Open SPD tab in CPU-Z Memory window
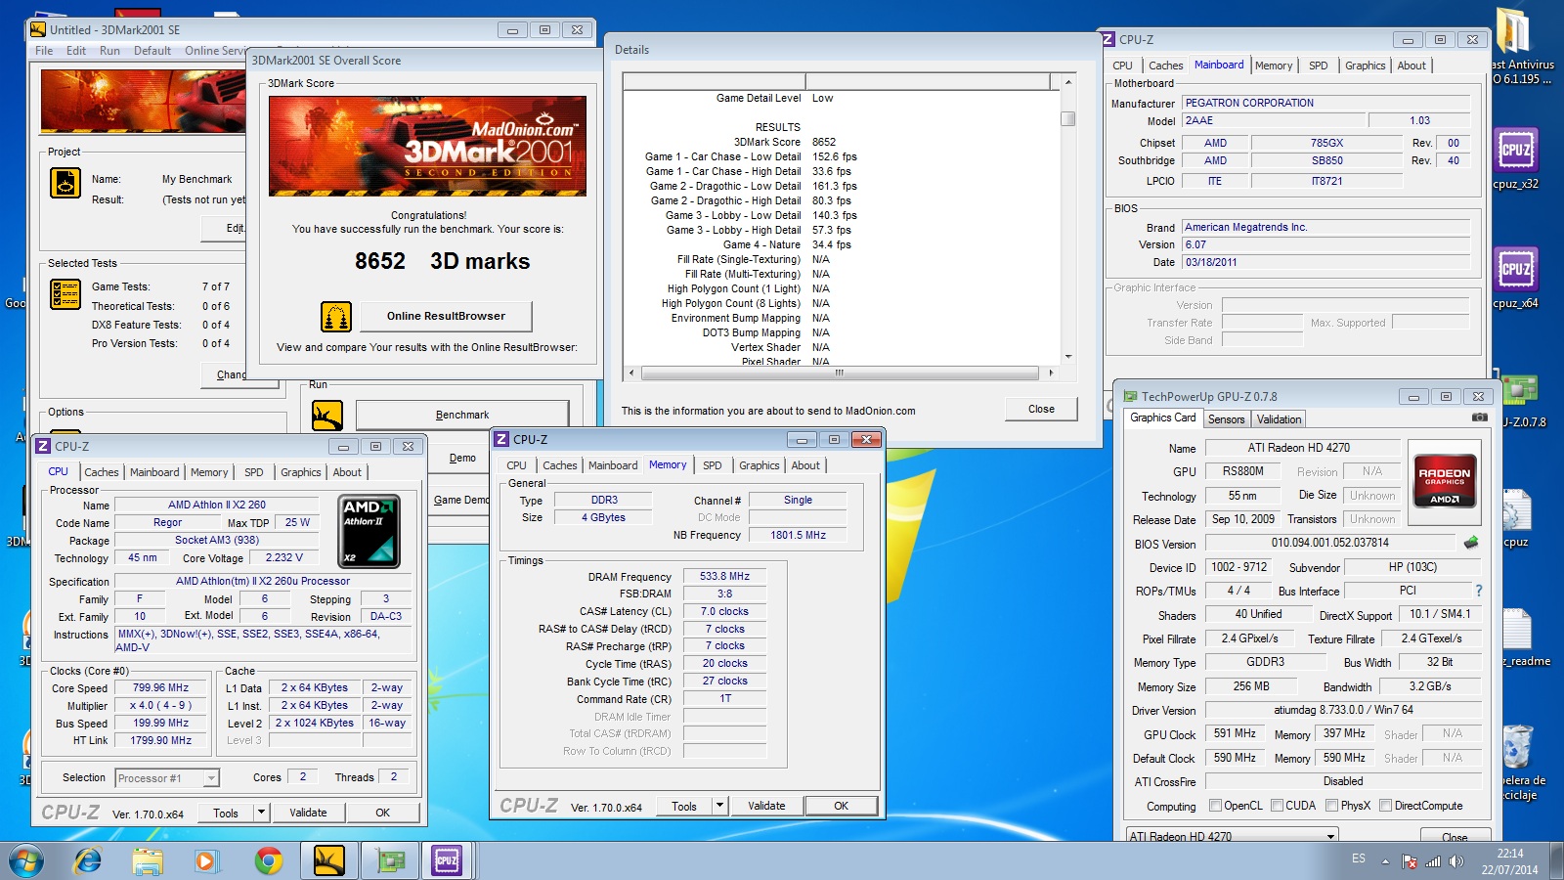Viewport: 1564px width, 880px height. click(x=712, y=465)
